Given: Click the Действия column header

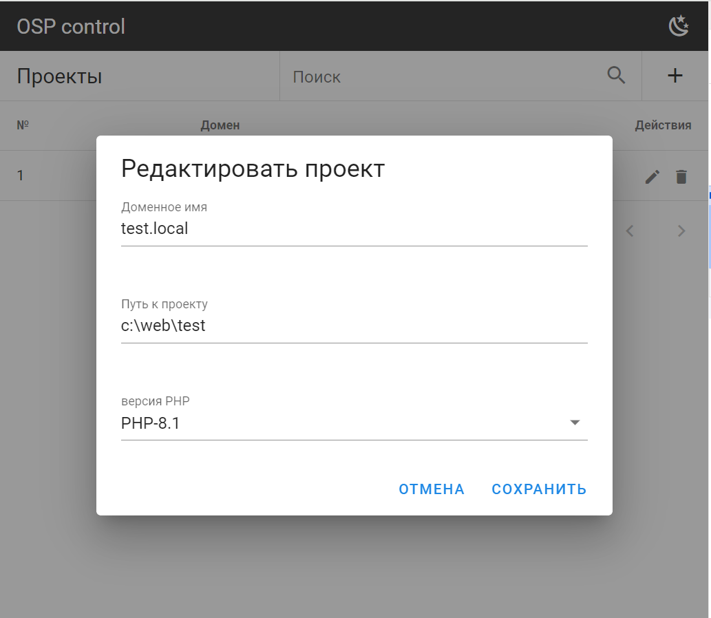Looking at the screenshot, I should pos(662,125).
